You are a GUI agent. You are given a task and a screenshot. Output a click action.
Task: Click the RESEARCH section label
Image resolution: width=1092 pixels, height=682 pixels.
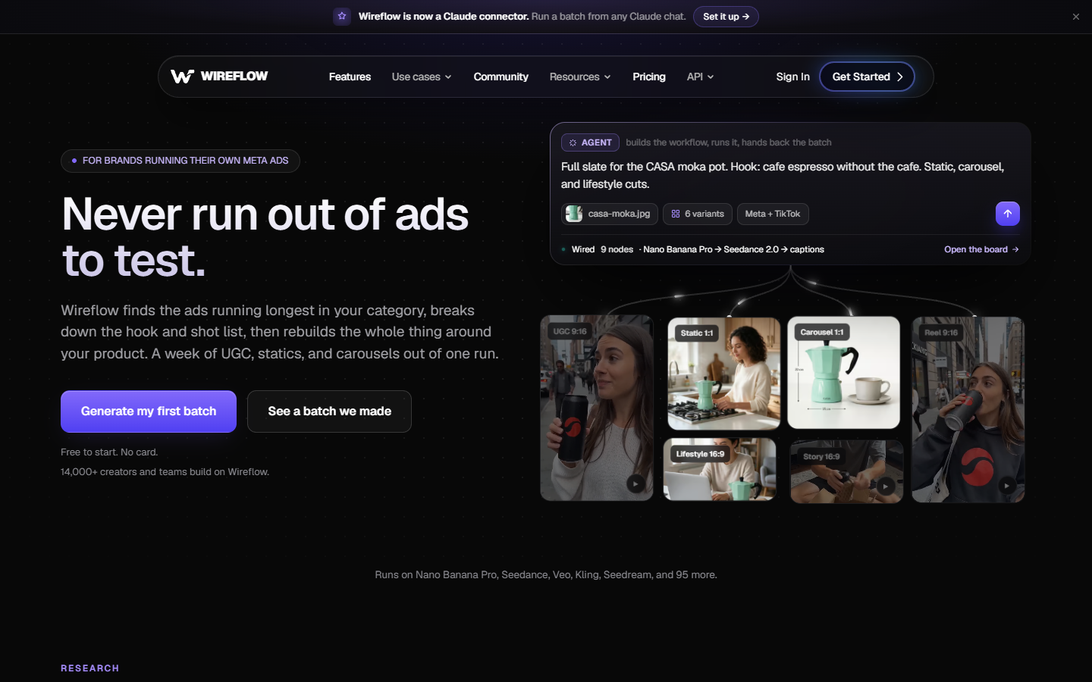[x=90, y=668]
